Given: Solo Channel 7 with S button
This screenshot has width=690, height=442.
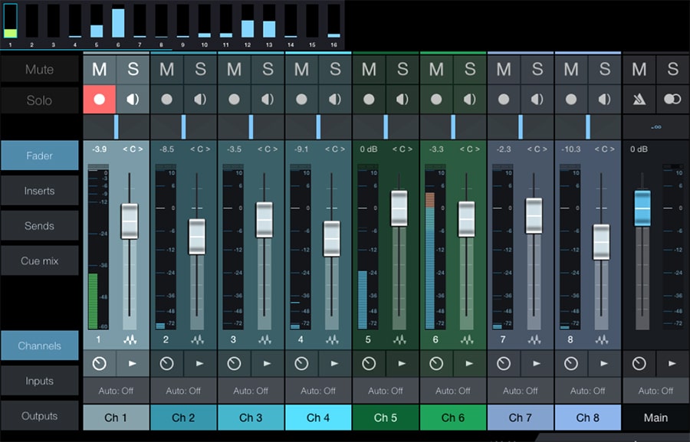Looking at the screenshot, I should tap(537, 69).
